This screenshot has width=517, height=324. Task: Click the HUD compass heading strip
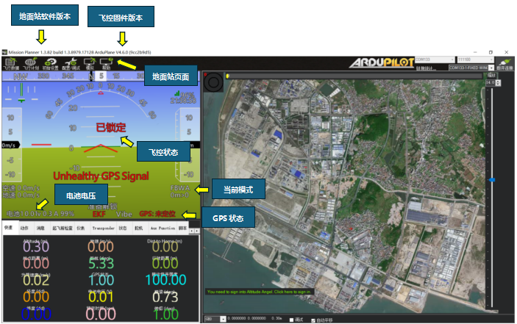[101, 76]
